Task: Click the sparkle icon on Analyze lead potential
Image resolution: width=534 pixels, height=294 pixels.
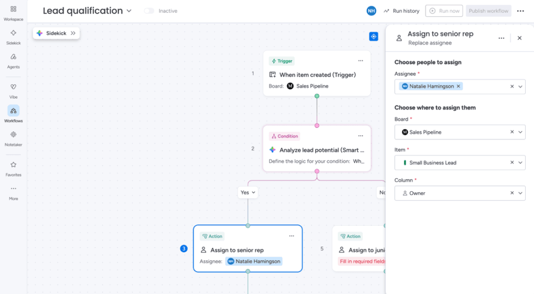Action: (272, 150)
